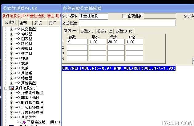Click the 条件选股公式 folder icon
Screen dimensions: 194x126
pyautogui.click(x=11, y=88)
